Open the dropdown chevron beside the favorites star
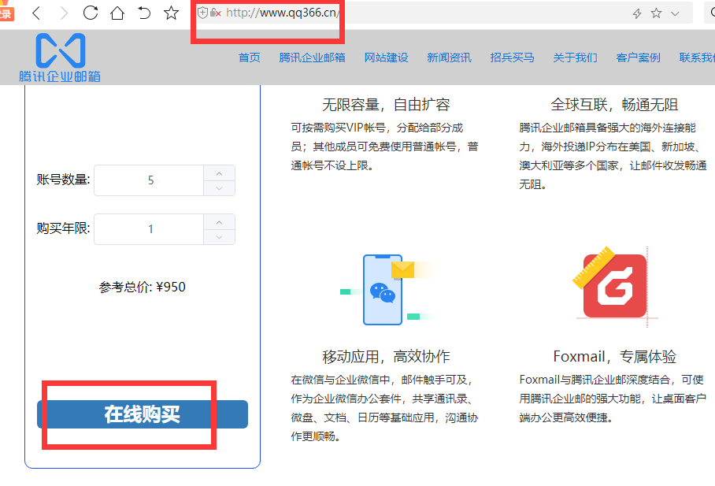Screen dimensions: 715x486 tap(675, 13)
